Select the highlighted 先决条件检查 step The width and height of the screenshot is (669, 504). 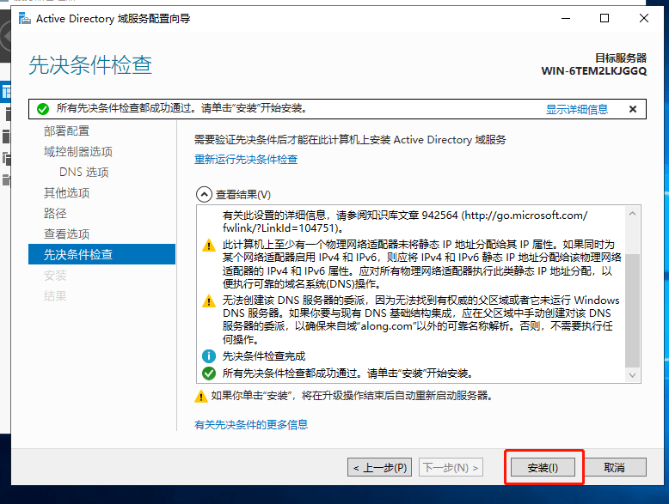tap(101, 254)
